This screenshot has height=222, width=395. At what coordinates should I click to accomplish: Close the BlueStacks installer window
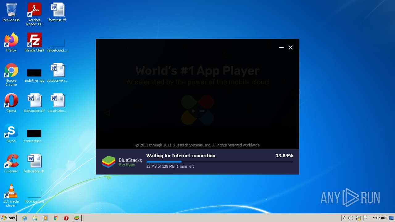(290, 47)
